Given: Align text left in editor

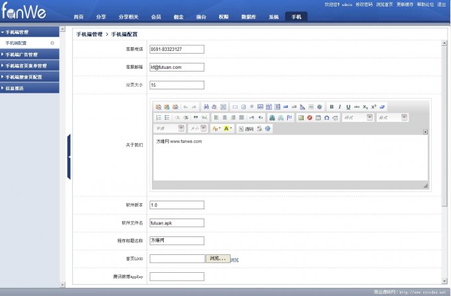Looking at the screenshot, I should [x=216, y=117].
